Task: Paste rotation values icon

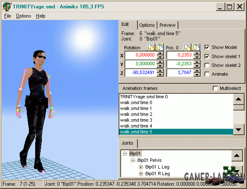Action: 160,47
